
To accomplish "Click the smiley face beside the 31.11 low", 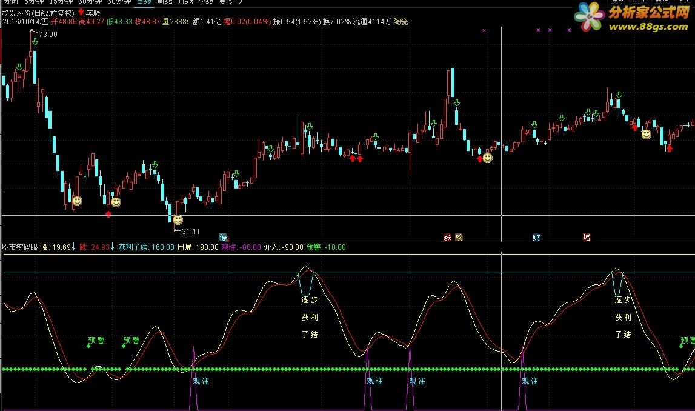I will pos(178,219).
